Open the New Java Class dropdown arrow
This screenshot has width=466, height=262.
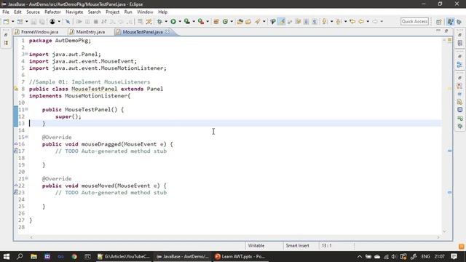232,21
